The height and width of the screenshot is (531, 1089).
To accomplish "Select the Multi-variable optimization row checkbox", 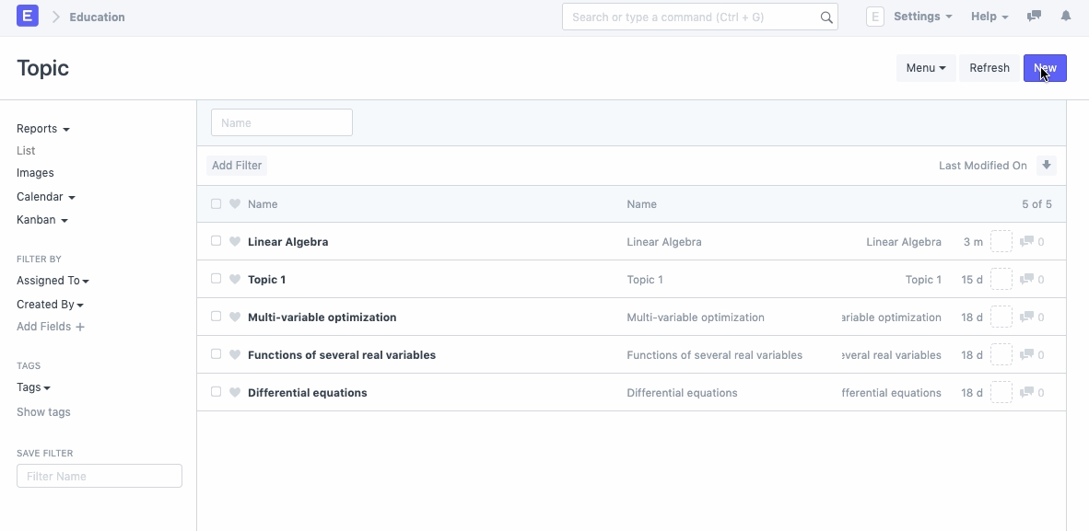I will 216,317.
